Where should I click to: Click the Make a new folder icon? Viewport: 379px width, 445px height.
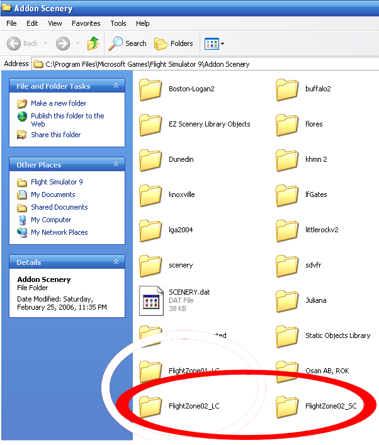point(22,104)
